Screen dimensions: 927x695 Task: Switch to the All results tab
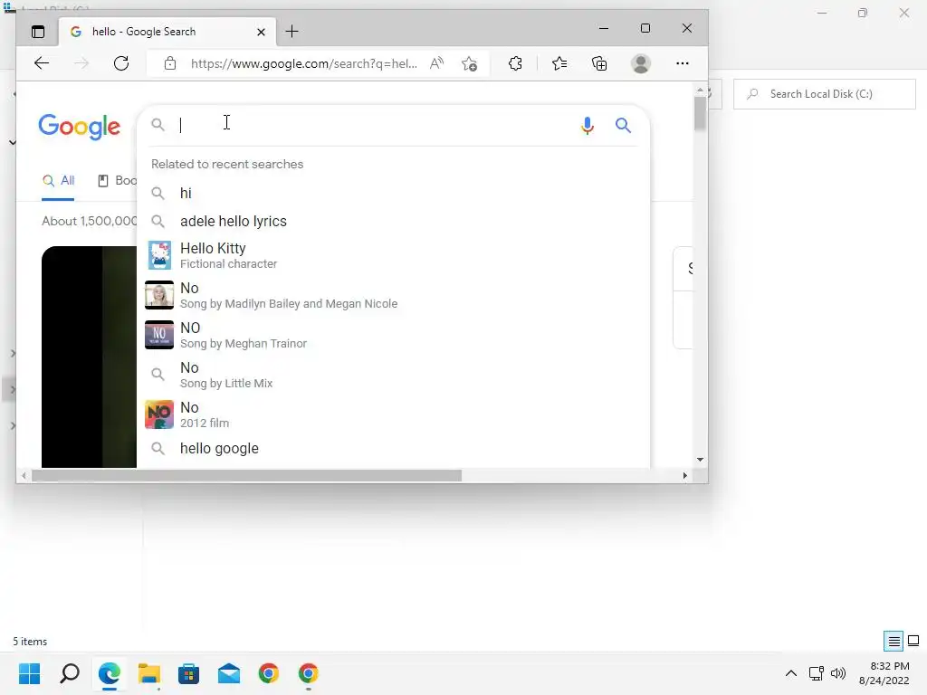(58, 181)
